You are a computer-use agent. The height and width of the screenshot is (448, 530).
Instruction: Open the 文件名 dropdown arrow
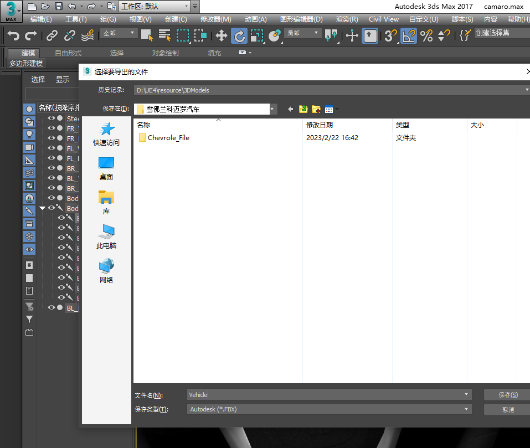(466, 395)
